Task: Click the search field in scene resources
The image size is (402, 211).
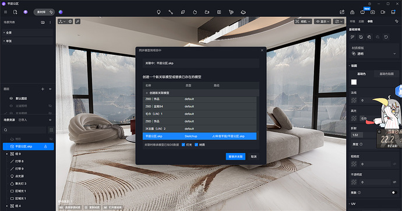Action: tap(25, 130)
